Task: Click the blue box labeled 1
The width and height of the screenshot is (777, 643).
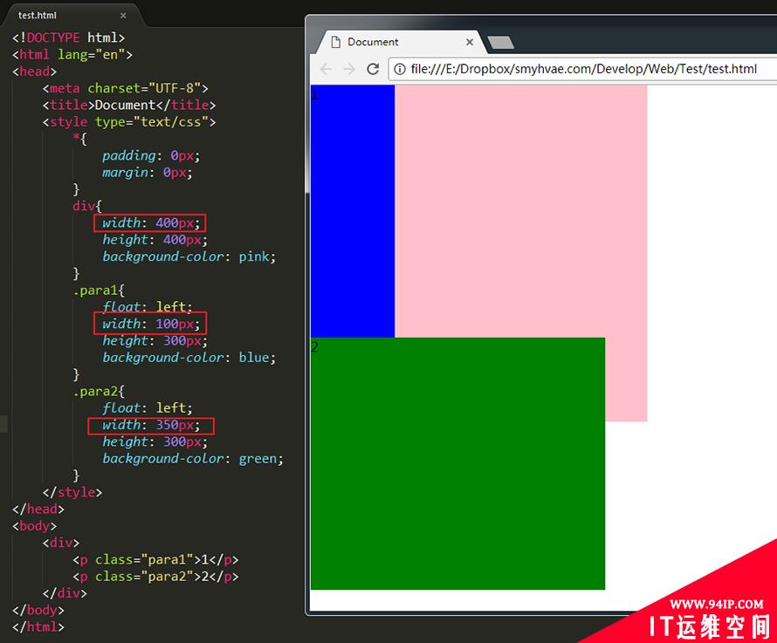Action: 353,211
